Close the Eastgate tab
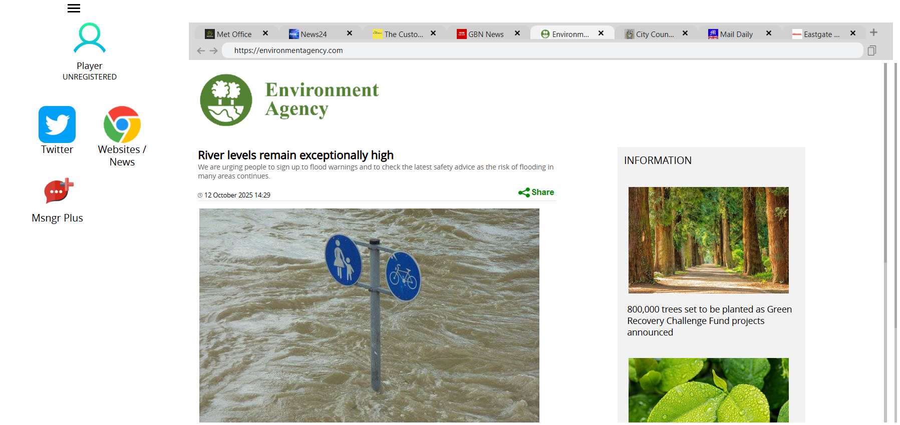This screenshot has width=900, height=425. (x=853, y=33)
